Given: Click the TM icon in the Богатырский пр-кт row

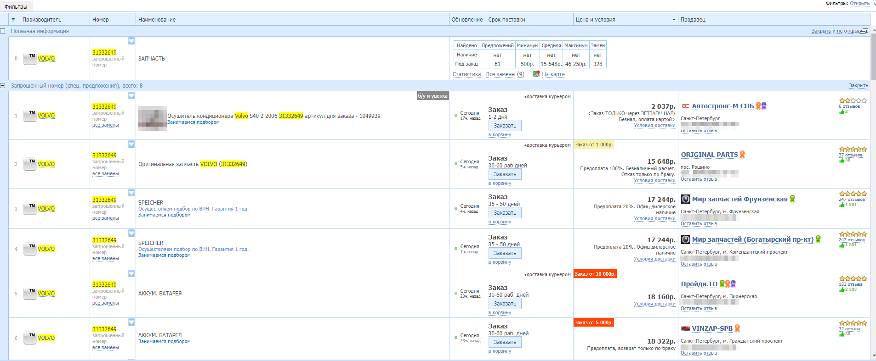Looking at the screenshot, I should pos(30,249).
